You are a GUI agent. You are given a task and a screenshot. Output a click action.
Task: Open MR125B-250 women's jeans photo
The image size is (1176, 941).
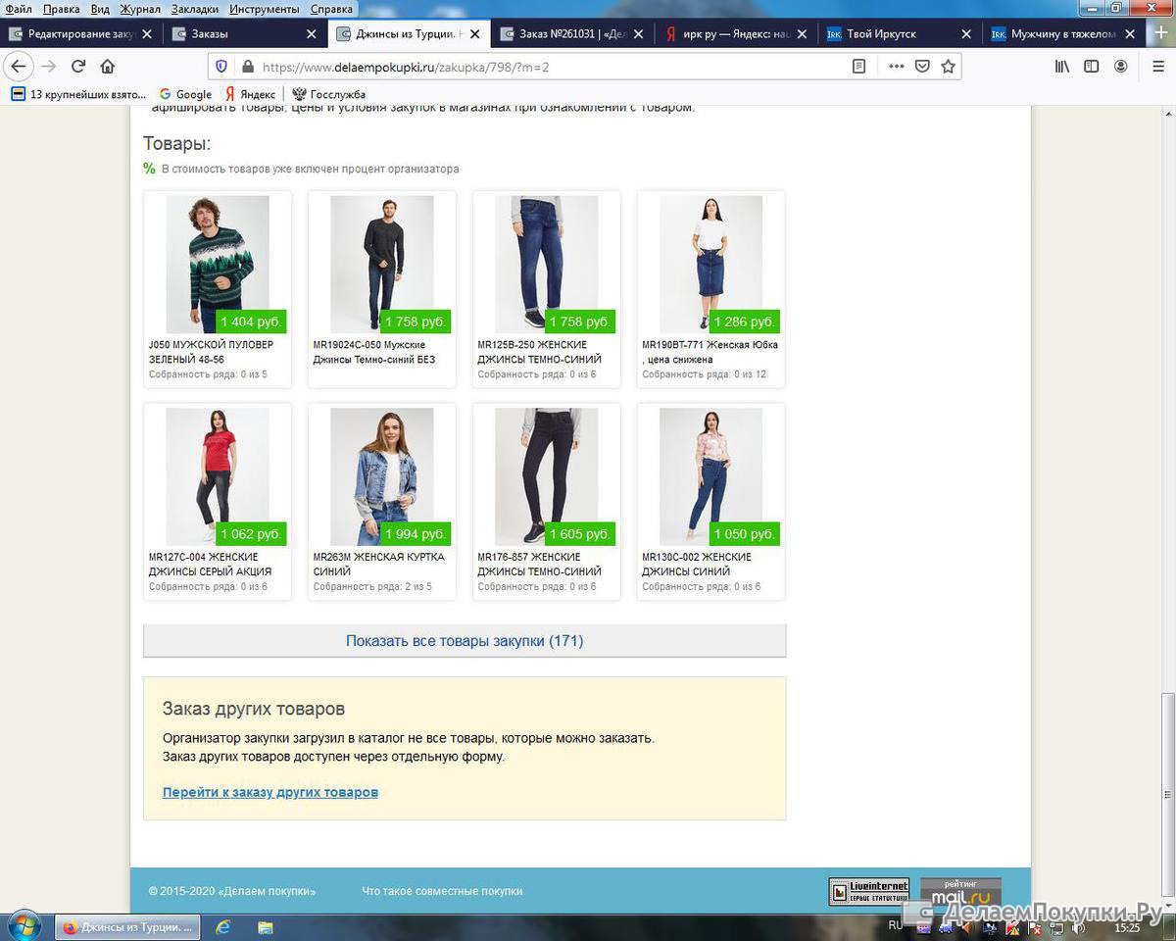pyautogui.click(x=547, y=265)
